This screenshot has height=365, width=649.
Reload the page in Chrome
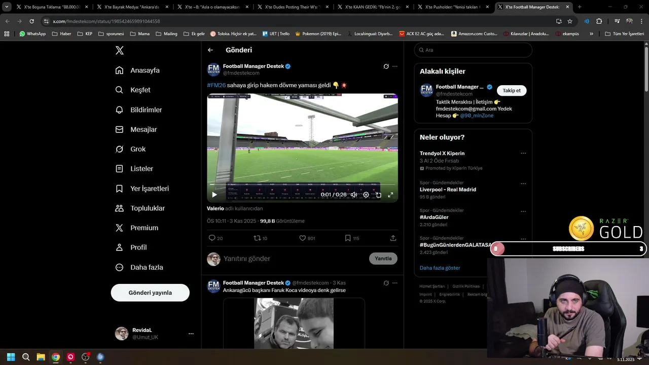[x=31, y=21]
